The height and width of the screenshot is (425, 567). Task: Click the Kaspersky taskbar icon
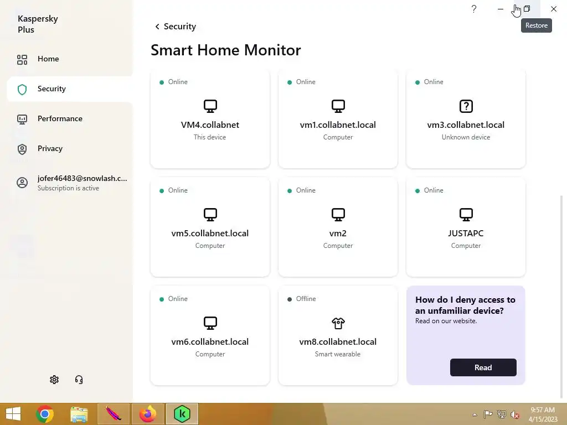coord(182,414)
